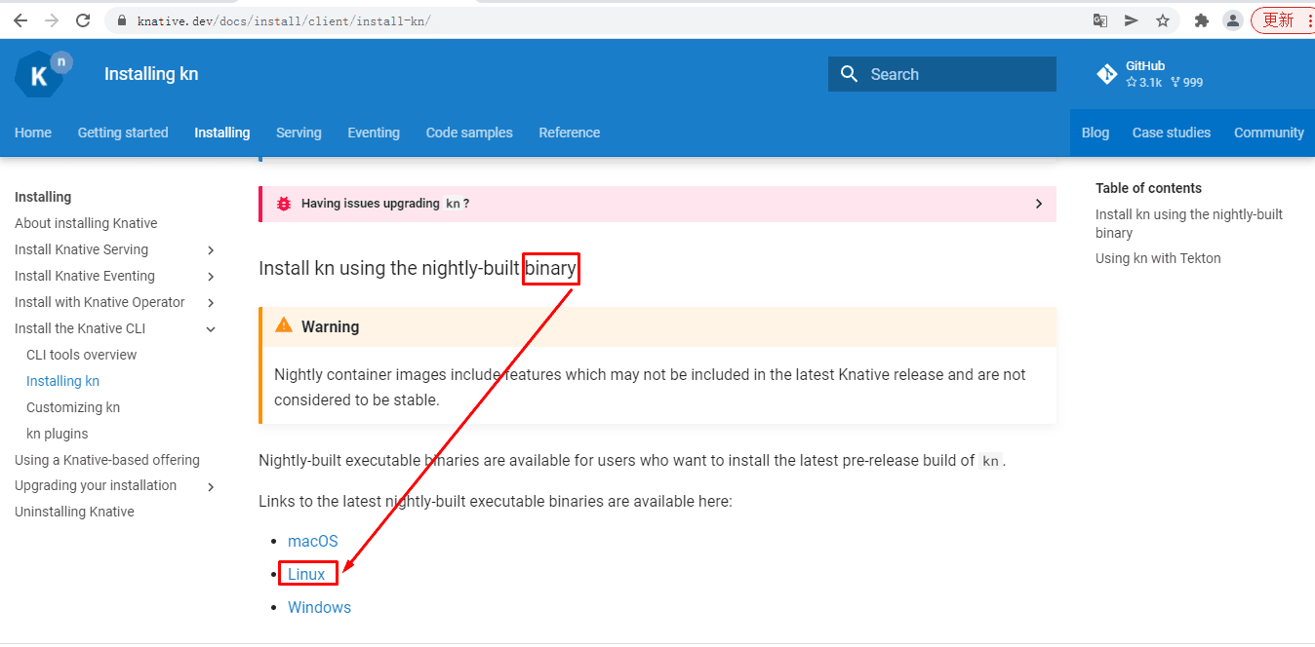Click the send/share page icon

coord(1131,20)
